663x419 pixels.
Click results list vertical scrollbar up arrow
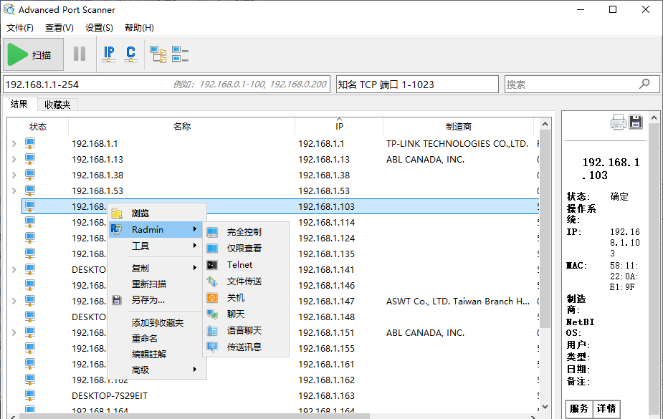(x=545, y=124)
